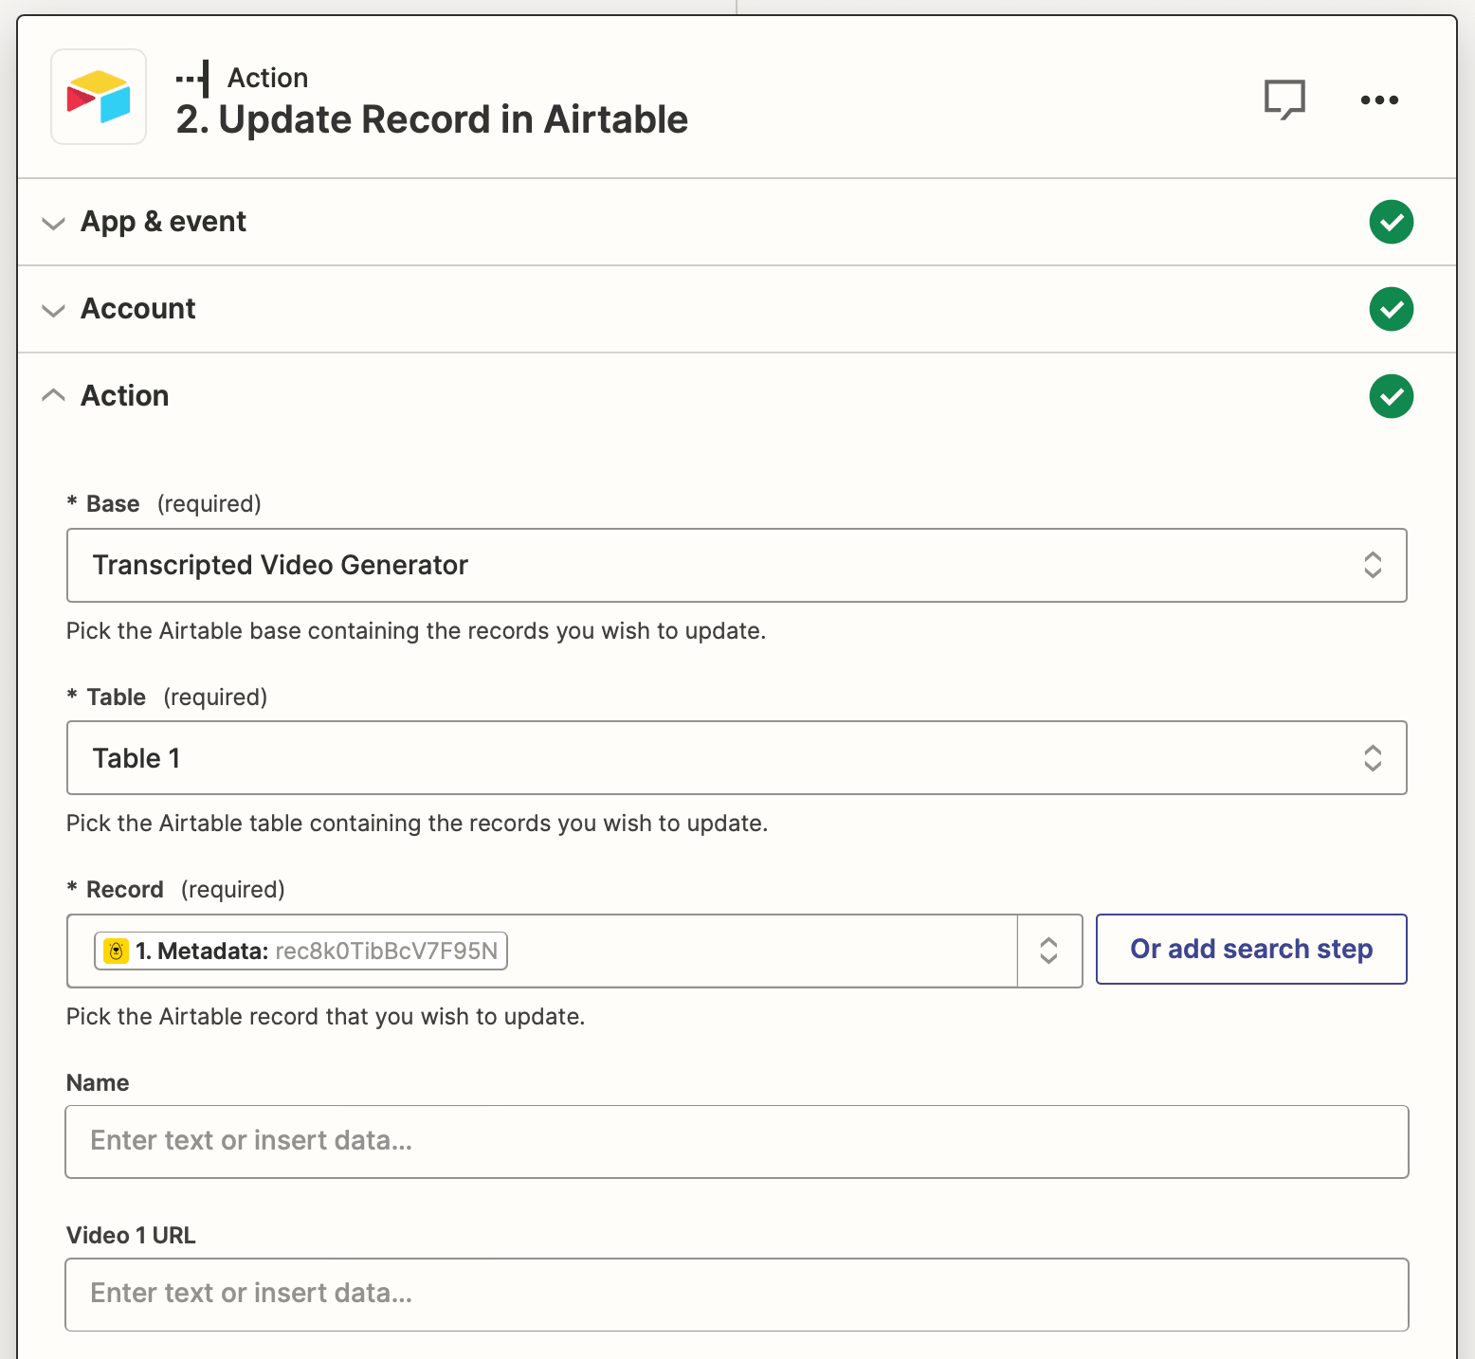Click Or add search step

(x=1250, y=949)
